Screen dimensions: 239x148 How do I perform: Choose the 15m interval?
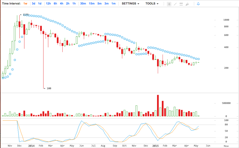coord(92,3)
